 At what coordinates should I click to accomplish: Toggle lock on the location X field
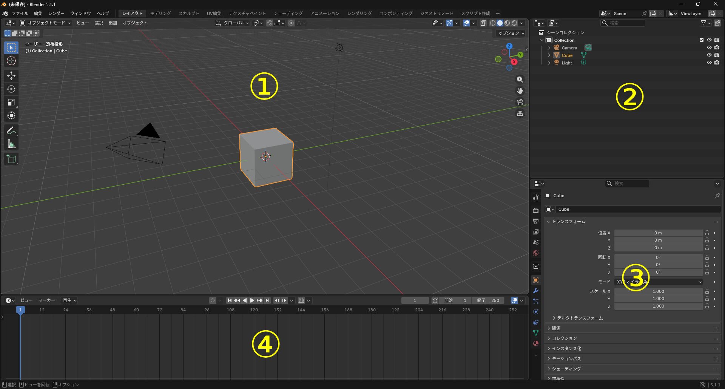pyautogui.click(x=707, y=233)
